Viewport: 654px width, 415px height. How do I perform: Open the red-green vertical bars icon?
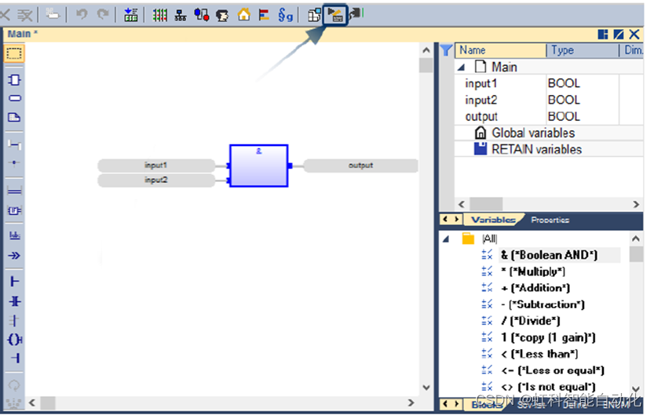[159, 15]
